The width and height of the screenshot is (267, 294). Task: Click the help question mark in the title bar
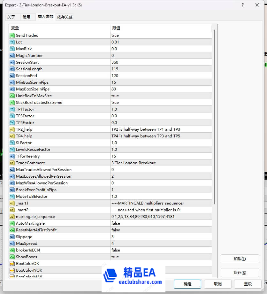tap(243, 5)
